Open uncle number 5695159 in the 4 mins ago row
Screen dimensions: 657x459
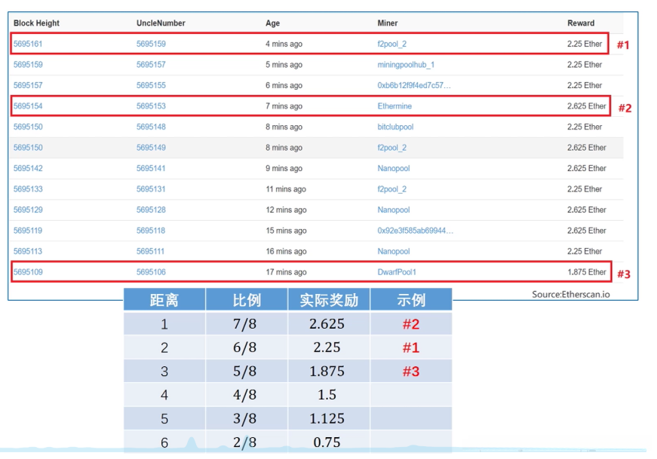[151, 44]
